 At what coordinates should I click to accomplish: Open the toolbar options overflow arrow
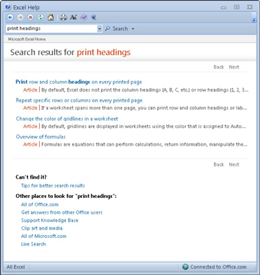[254, 20]
